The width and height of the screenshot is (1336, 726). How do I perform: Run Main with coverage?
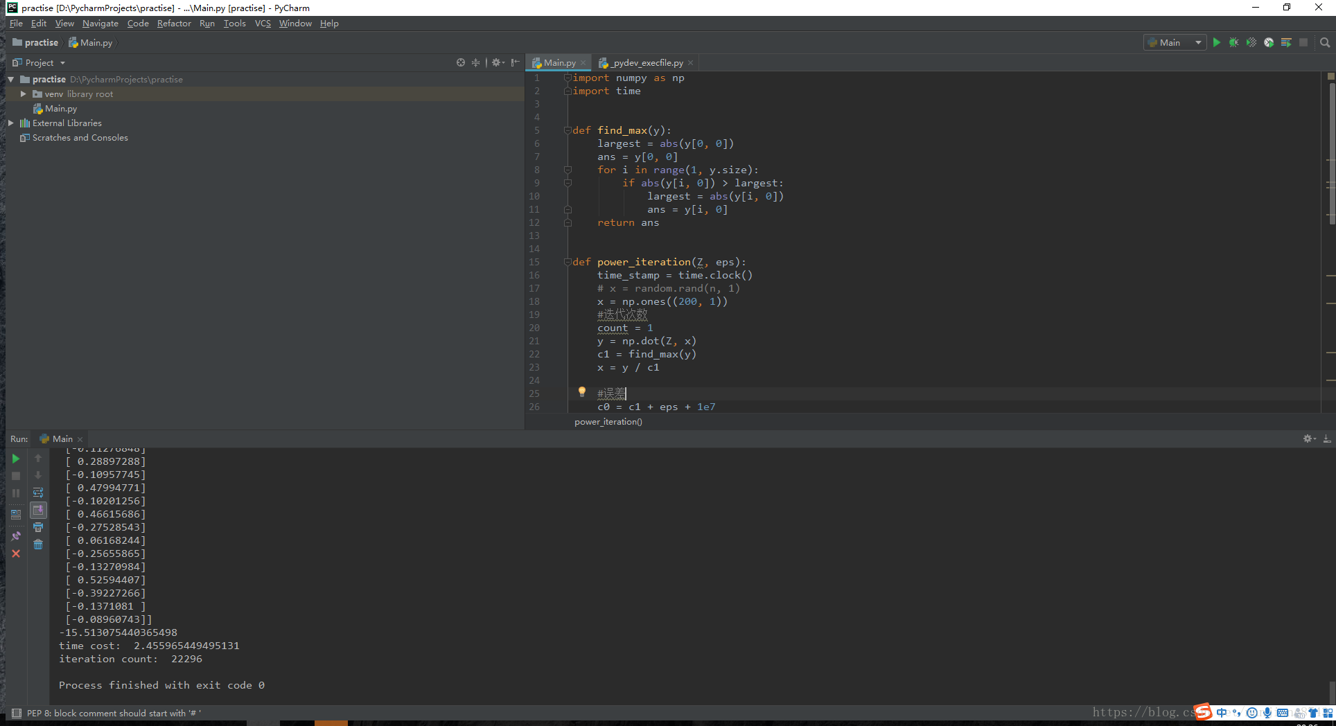tap(1251, 43)
